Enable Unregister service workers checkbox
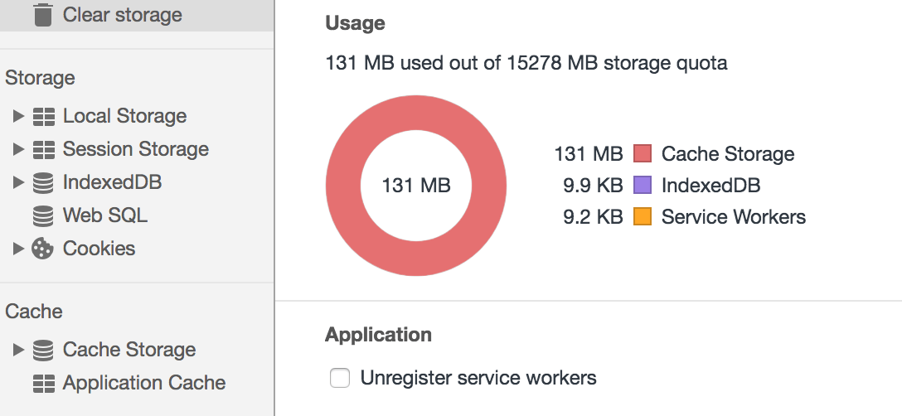The image size is (902, 416). pos(340,379)
